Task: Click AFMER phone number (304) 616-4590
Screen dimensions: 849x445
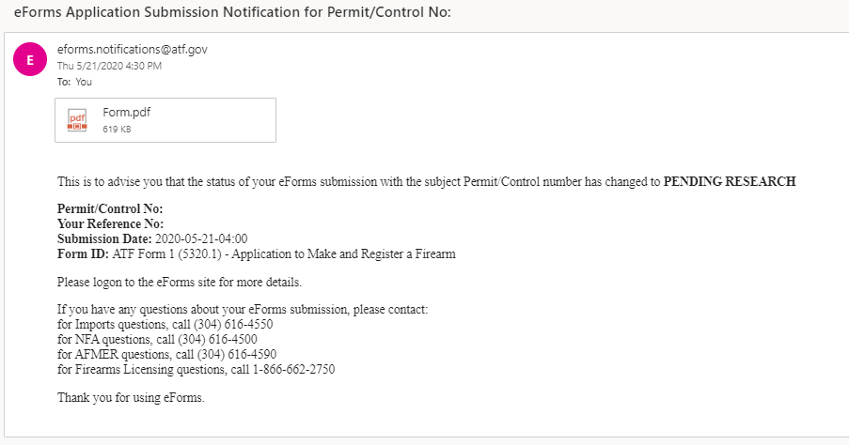Action: click(x=236, y=355)
